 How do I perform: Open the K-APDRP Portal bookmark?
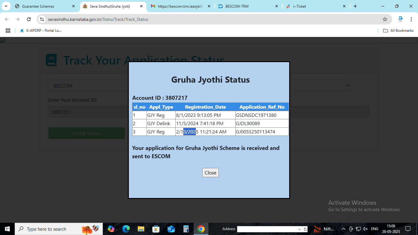pos(41,31)
